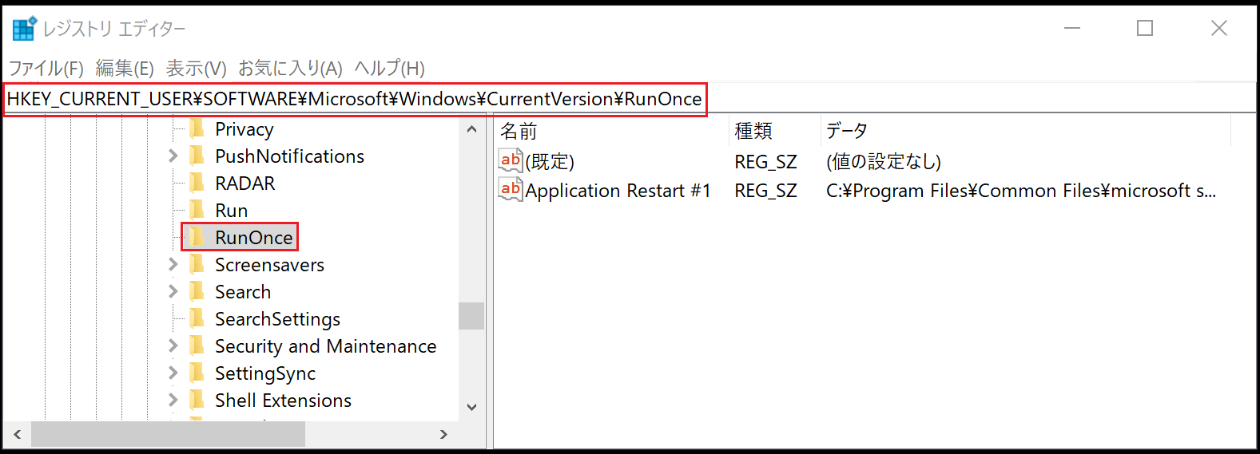Screen dimensions: 1260x454
Task: Click tree vertical scrollbar down arrow
Action: pyautogui.click(x=471, y=407)
